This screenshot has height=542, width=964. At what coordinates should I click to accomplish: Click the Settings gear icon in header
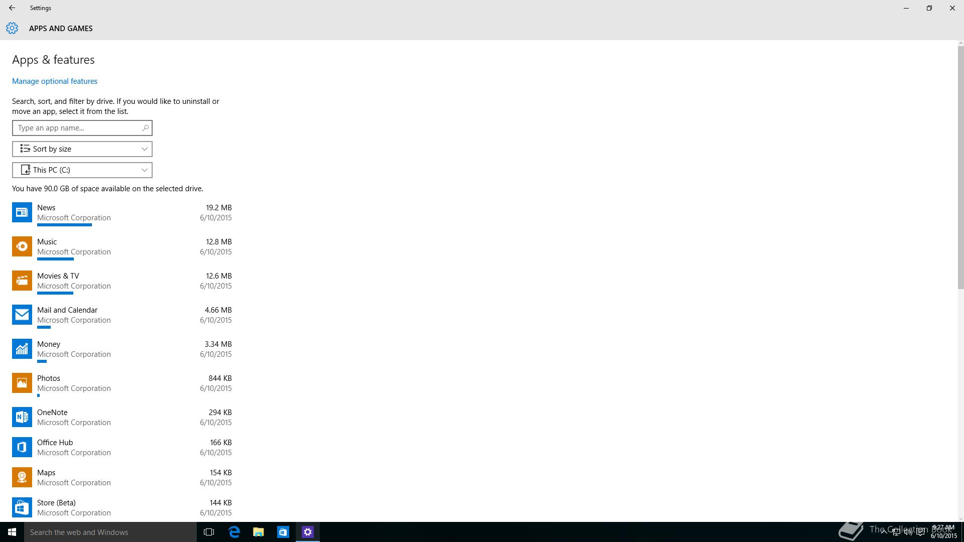click(12, 28)
